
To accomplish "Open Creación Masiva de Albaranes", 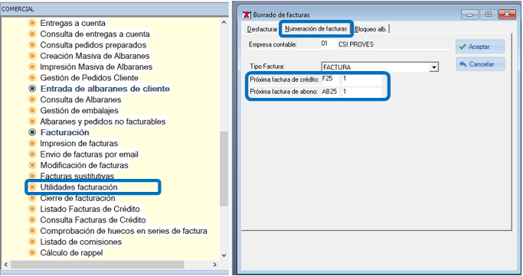I will pyautogui.click(x=95, y=56).
